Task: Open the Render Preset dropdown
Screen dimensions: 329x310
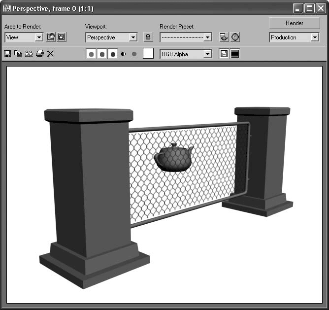Action: click(x=207, y=37)
